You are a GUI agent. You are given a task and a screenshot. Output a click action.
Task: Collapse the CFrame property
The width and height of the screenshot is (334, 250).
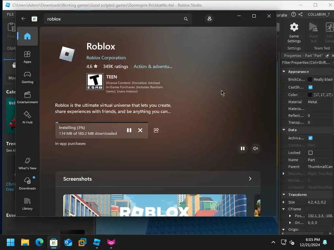click(283, 209)
